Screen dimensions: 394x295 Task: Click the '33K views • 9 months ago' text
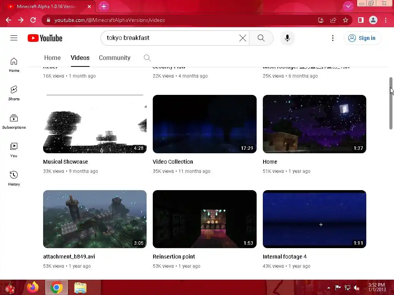tap(71, 171)
